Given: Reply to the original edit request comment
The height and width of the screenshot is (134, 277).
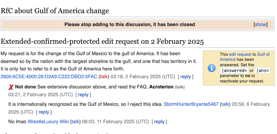Looking at the screenshot, I should point(185,76).
